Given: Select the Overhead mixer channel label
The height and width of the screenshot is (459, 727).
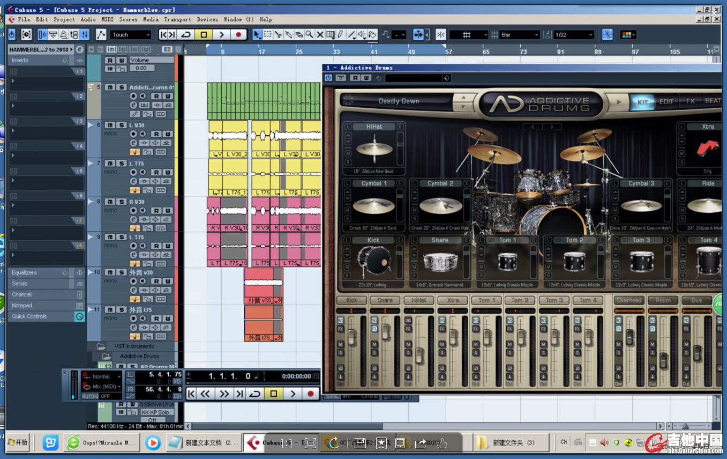Looking at the screenshot, I should [x=629, y=300].
